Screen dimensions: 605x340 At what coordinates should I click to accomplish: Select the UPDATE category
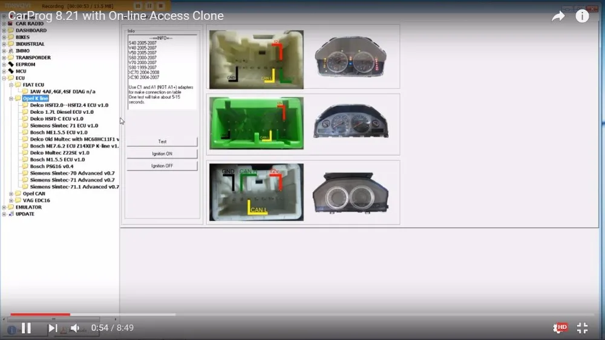pos(25,214)
